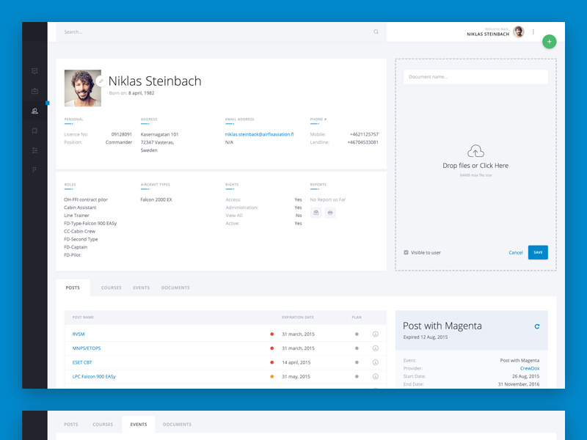587x440 pixels.
Task: Open the DOCUMENTS tab
Action: [175, 287]
